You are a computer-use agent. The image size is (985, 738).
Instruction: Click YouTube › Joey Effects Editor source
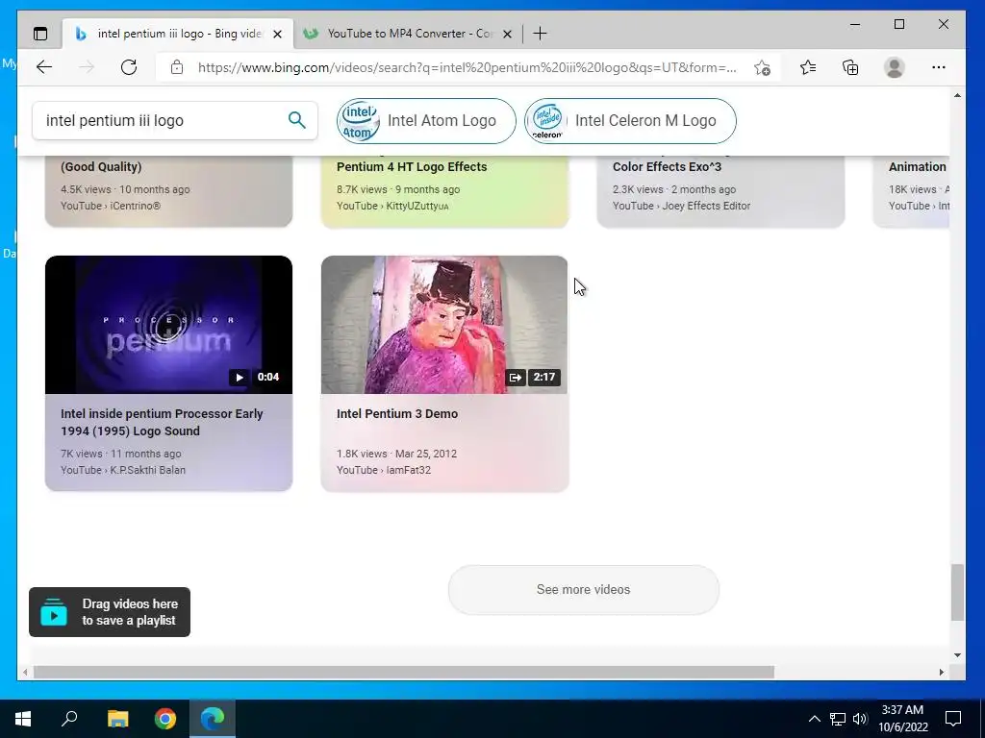coord(682,206)
